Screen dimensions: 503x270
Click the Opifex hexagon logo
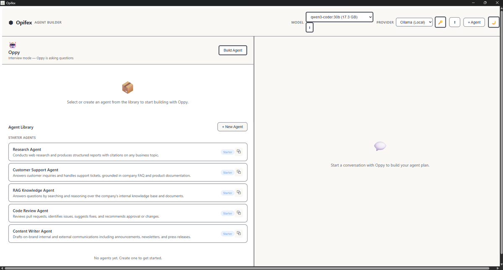(11, 22)
